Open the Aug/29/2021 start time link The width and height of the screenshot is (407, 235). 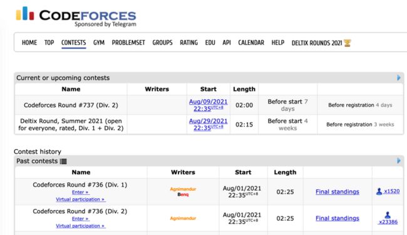(x=208, y=124)
